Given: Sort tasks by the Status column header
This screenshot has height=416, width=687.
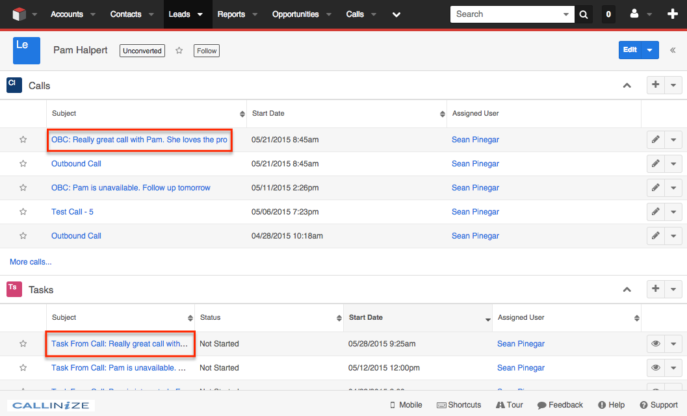Looking at the screenshot, I should click(x=269, y=318).
